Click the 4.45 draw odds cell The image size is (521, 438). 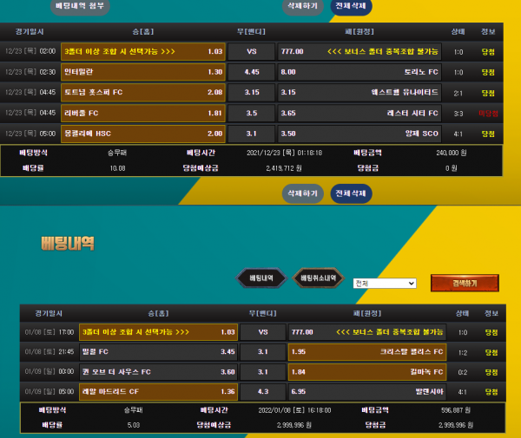[252, 72]
